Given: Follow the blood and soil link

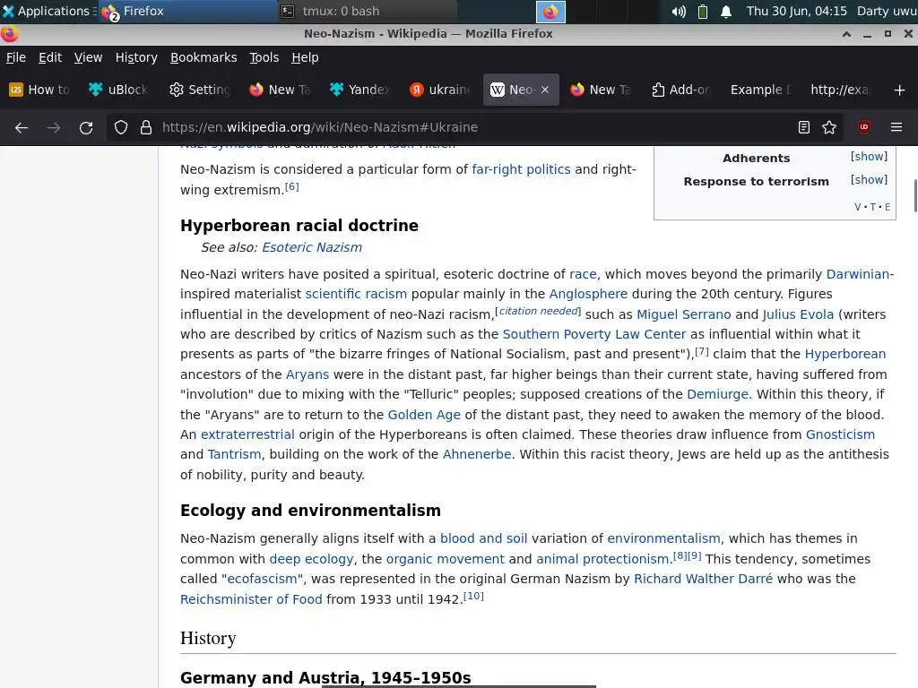Looking at the screenshot, I should 483,538.
